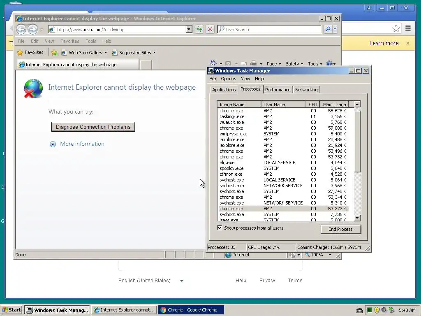
Task: Click the green CPU usage tray icon
Action: tap(370, 310)
